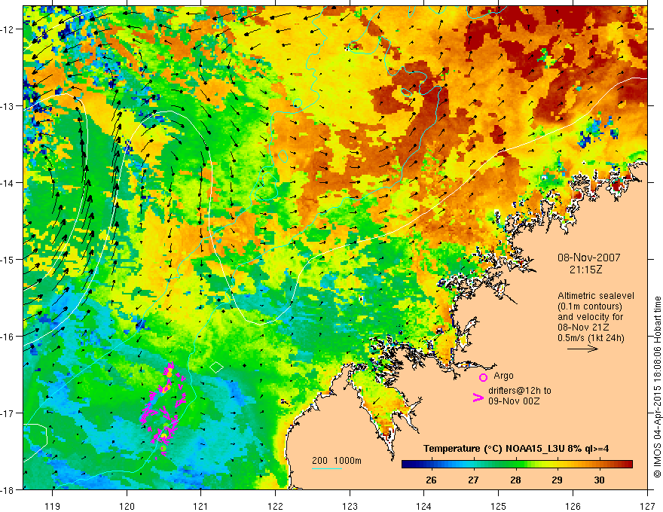Click the date text 08-Nov-2007
The image size is (663, 512).
589,258
